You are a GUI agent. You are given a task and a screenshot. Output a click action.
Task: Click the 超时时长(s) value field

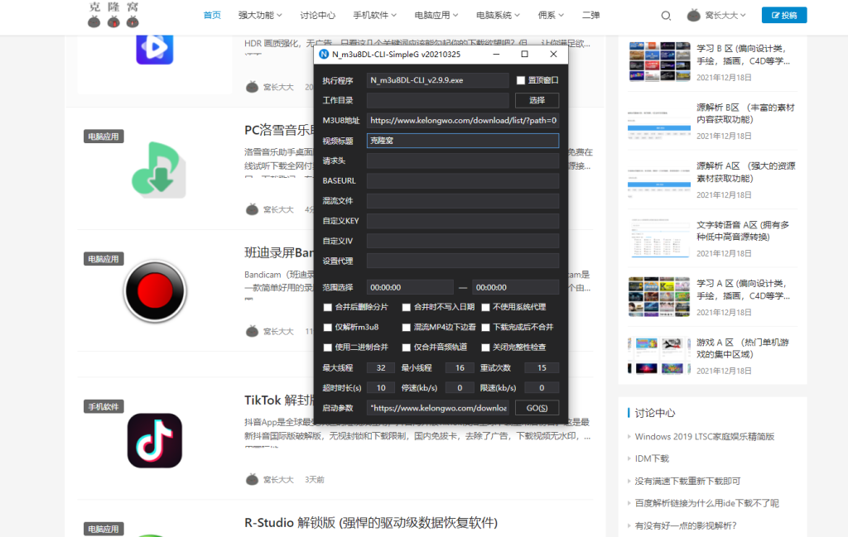381,388
